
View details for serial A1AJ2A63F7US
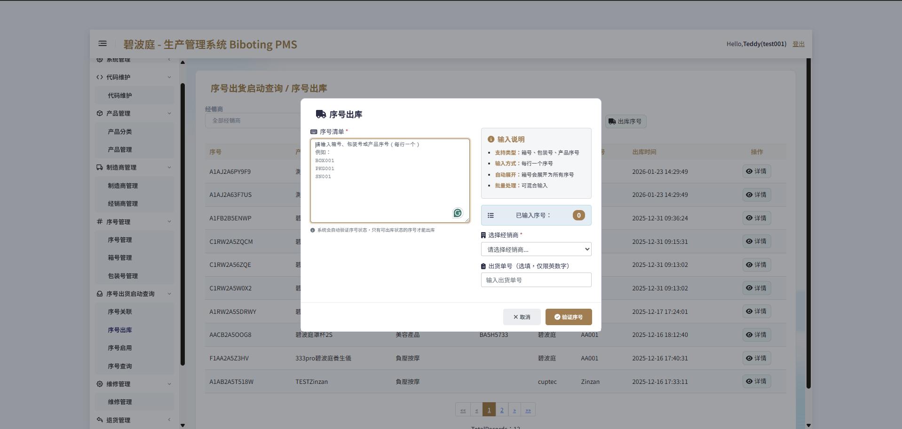756,195
